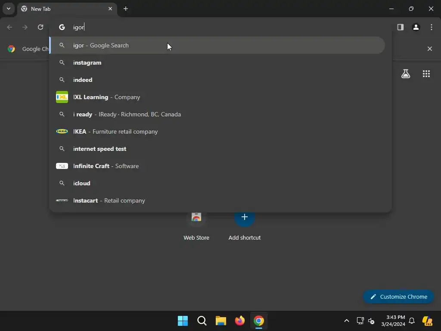Open Search Labs flask icon

(406, 74)
